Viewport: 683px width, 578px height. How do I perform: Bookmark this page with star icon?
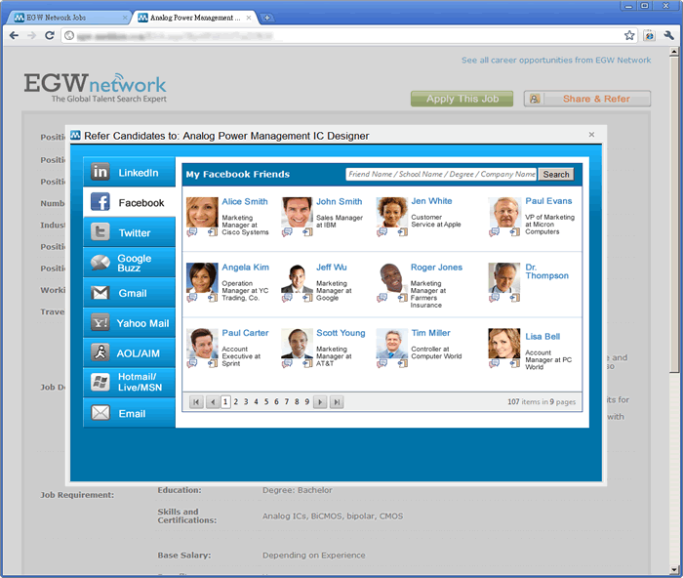click(x=629, y=35)
